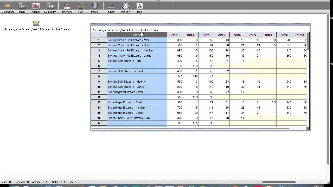The width and height of the screenshot is (333, 187).
Task: Click the Attr3 value 115 in row 6
Action: (x=190, y=66)
